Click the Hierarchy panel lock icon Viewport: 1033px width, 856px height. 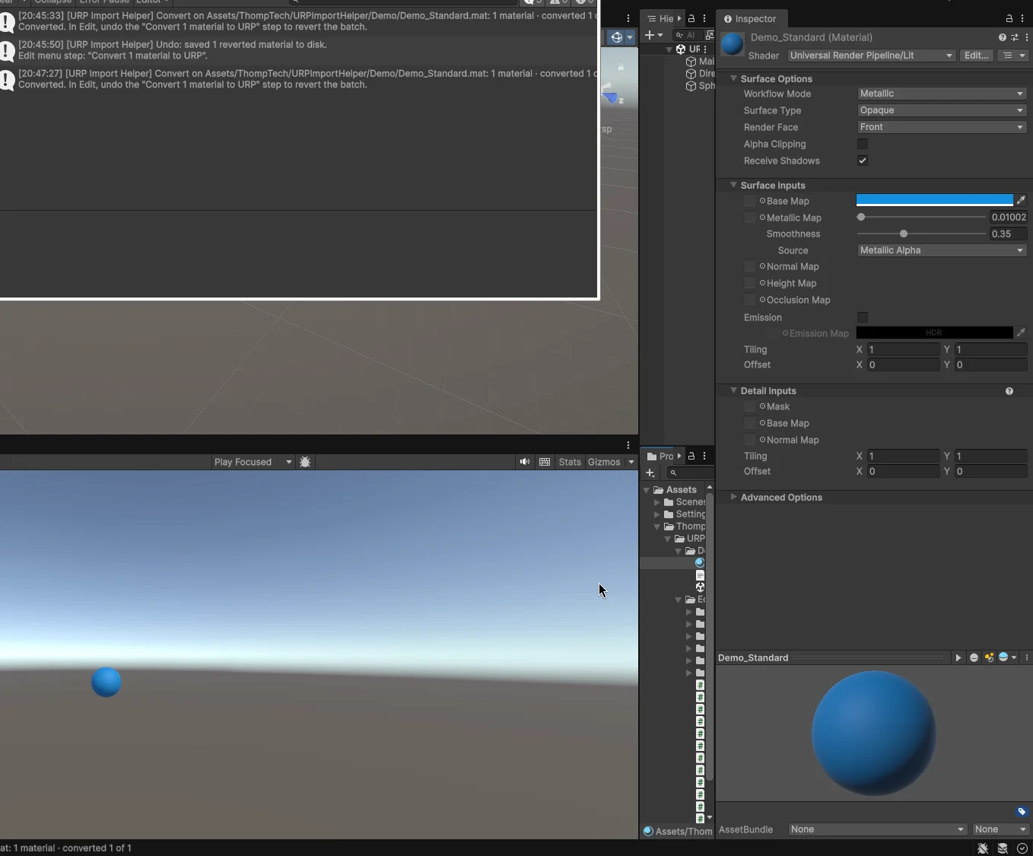(x=691, y=18)
